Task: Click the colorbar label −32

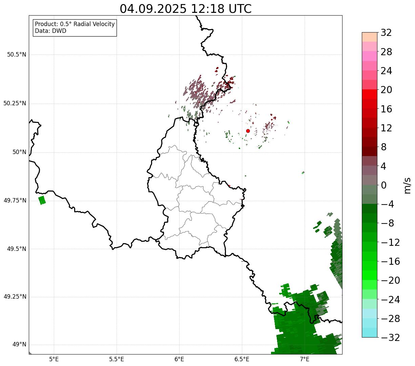Action: [390, 338]
